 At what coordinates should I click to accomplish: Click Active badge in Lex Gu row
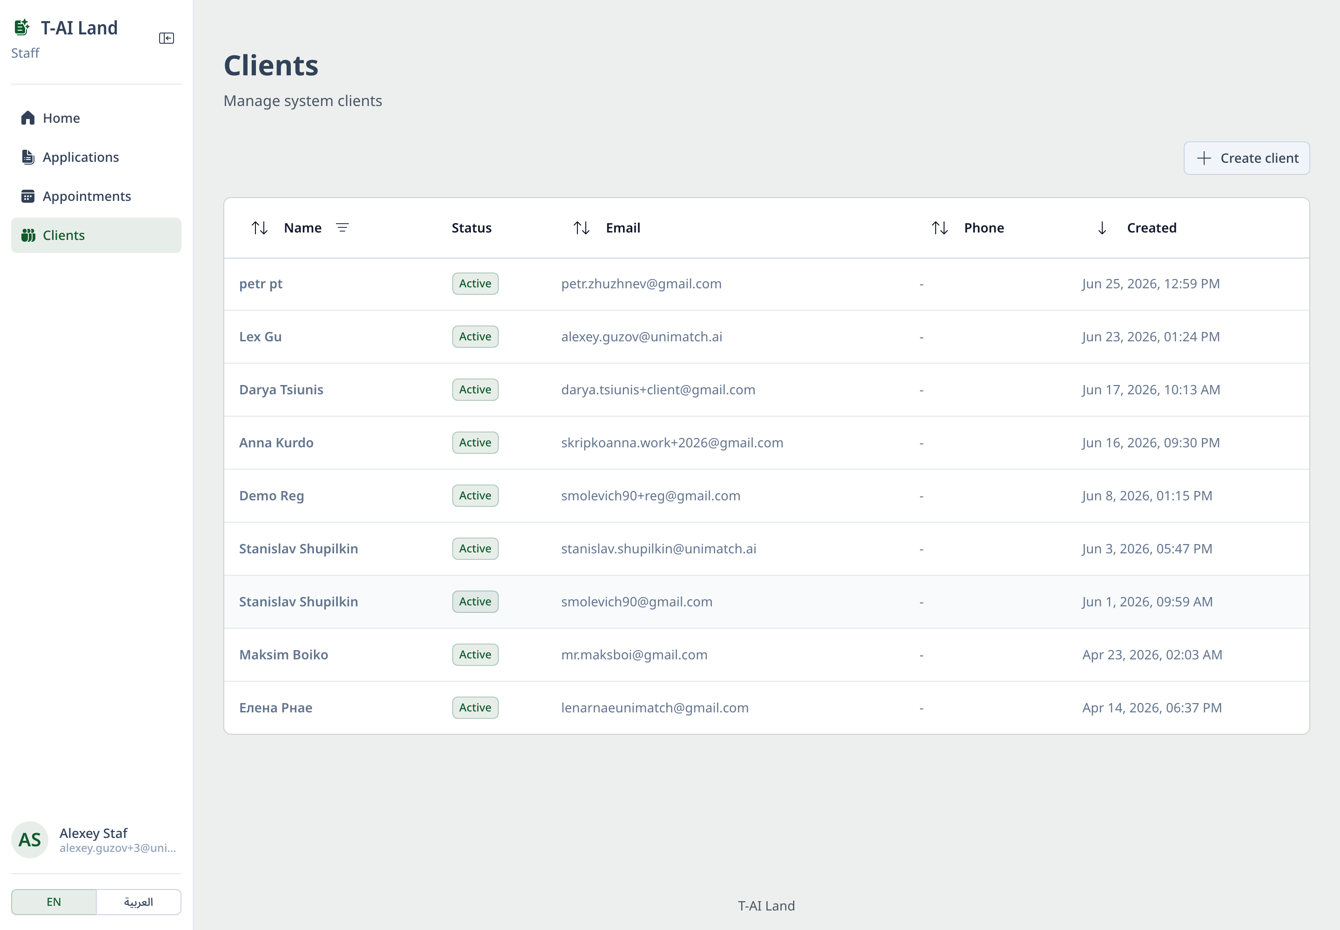pos(475,337)
